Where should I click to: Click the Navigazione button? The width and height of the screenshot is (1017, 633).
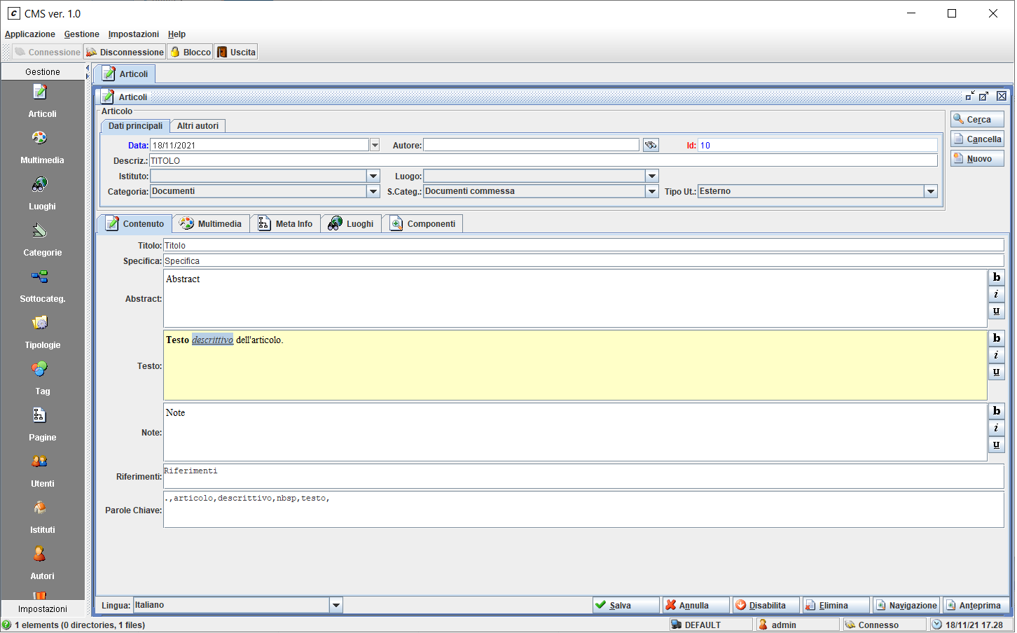click(x=906, y=605)
